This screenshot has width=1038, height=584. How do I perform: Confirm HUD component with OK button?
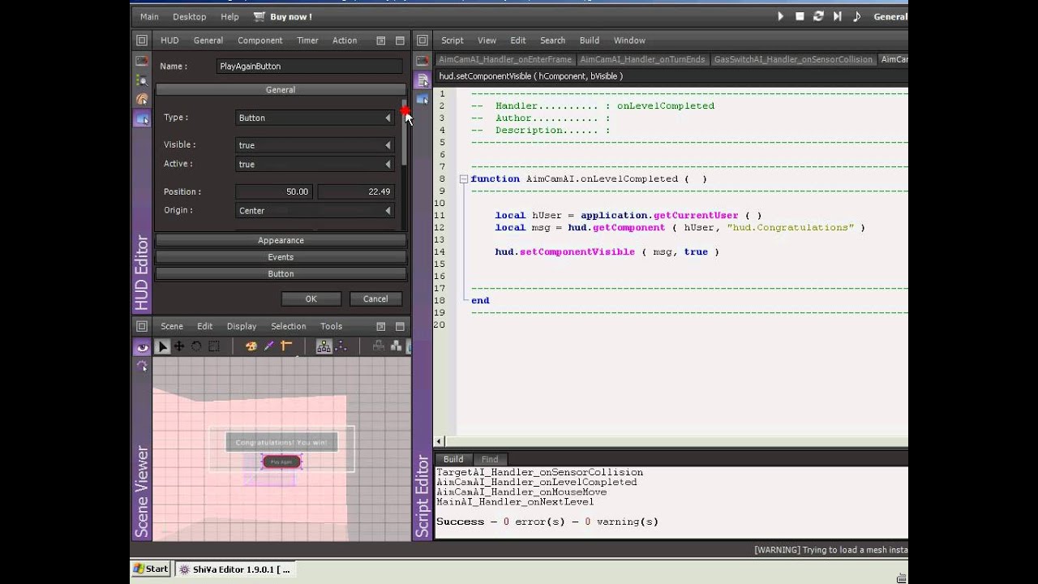[311, 298]
